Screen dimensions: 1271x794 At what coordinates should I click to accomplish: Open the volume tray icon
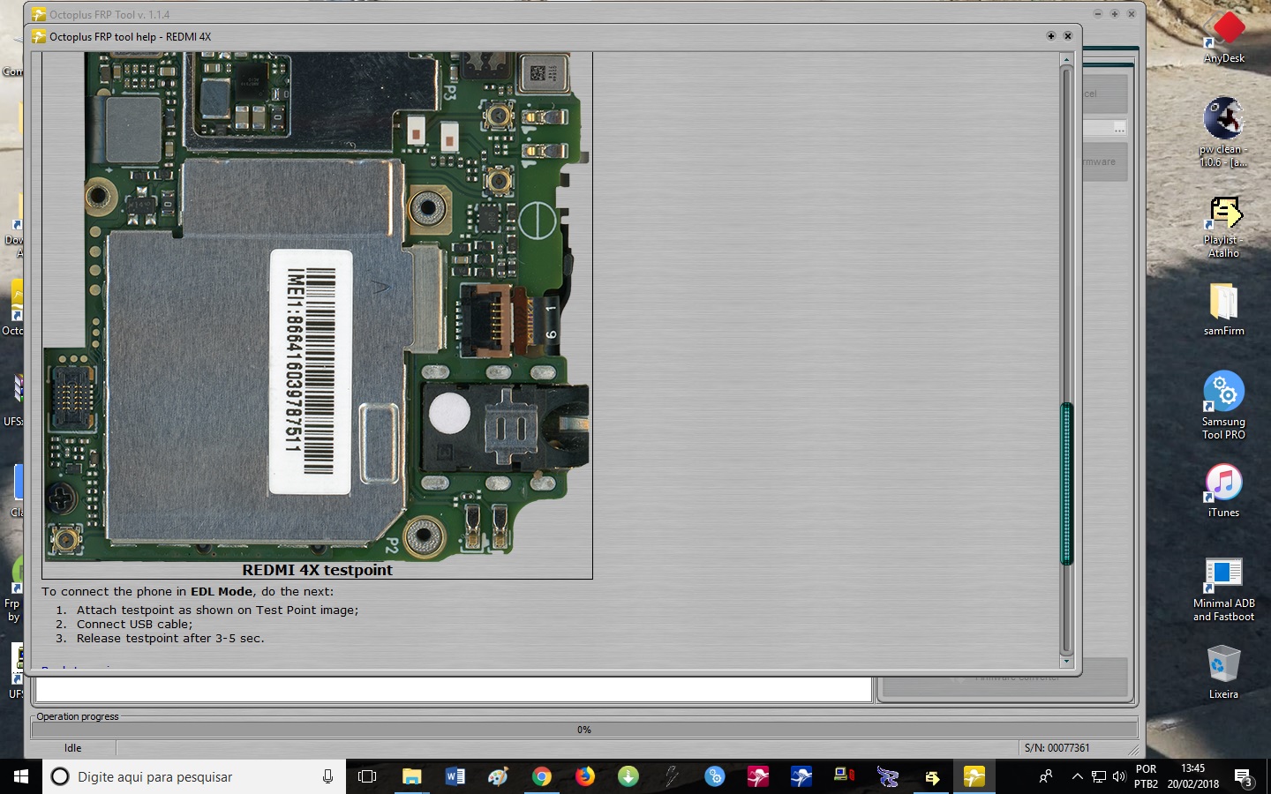(x=1119, y=776)
